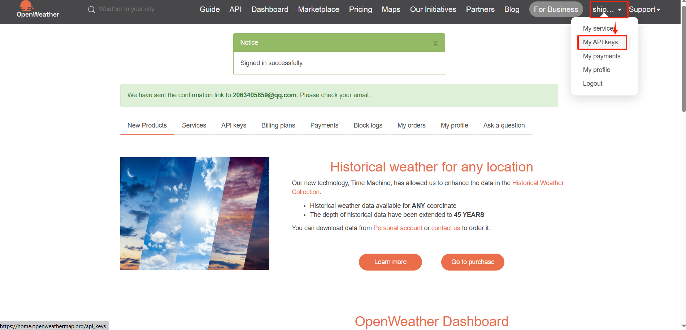Image resolution: width=686 pixels, height=330 pixels.
Task: Open the Ask a question tab
Action: click(x=504, y=125)
